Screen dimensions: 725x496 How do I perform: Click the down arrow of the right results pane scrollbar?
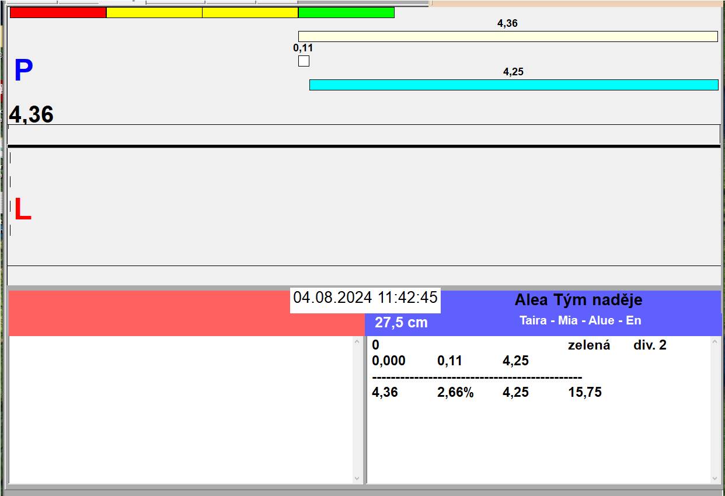[716, 478]
